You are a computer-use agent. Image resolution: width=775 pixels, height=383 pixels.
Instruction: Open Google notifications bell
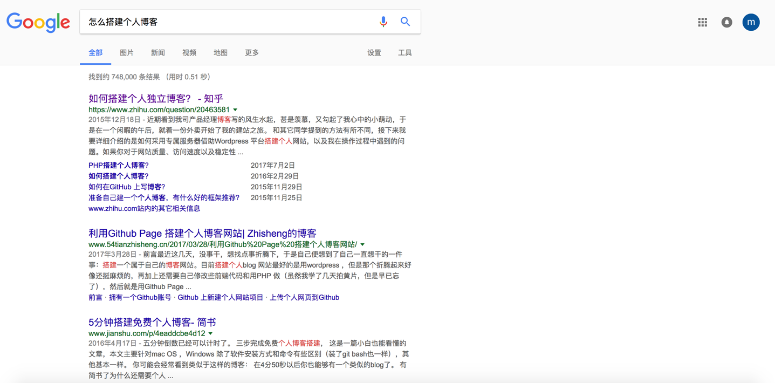(726, 22)
